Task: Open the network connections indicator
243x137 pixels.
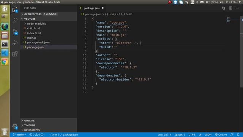Action: point(187,2)
